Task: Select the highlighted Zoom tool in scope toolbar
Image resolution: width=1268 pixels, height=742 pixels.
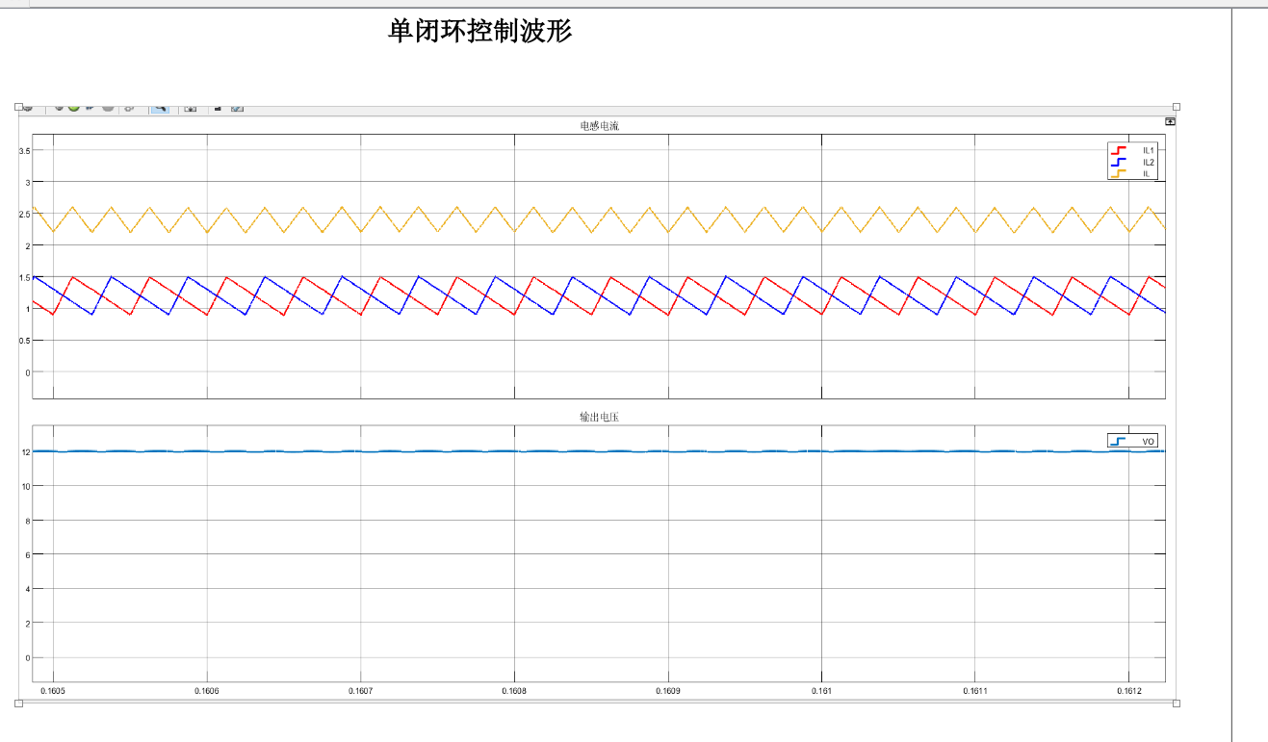Action: point(159,108)
